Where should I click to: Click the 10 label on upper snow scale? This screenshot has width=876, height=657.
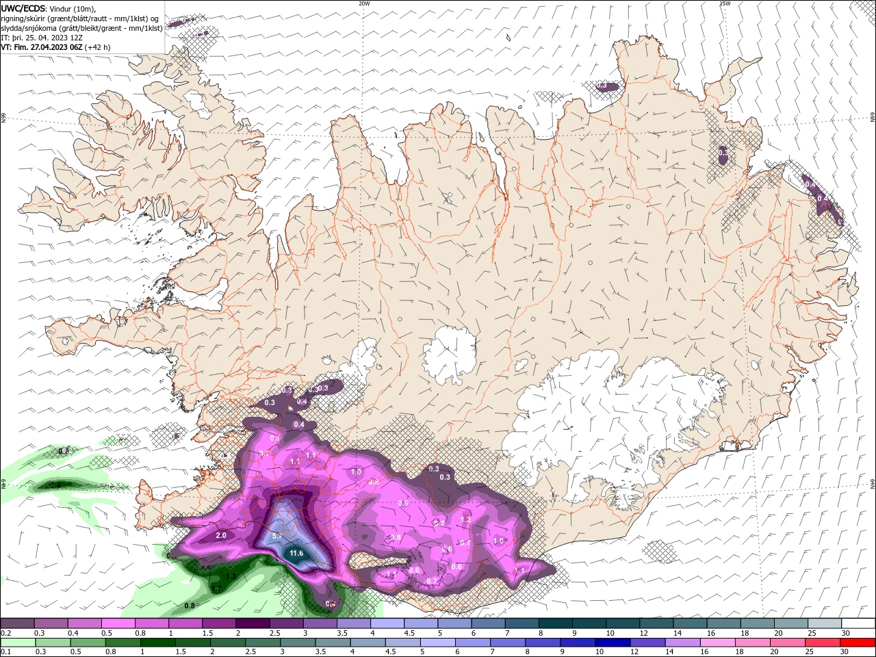(x=610, y=633)
